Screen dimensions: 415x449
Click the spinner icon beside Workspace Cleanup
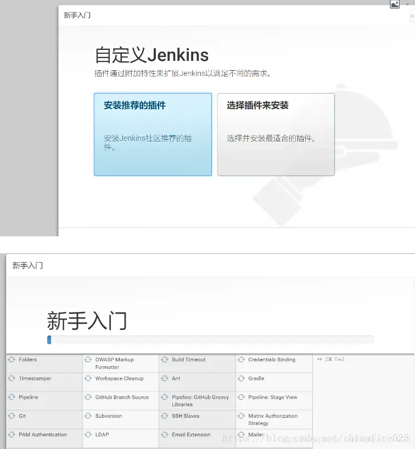[x=88, y=378]
